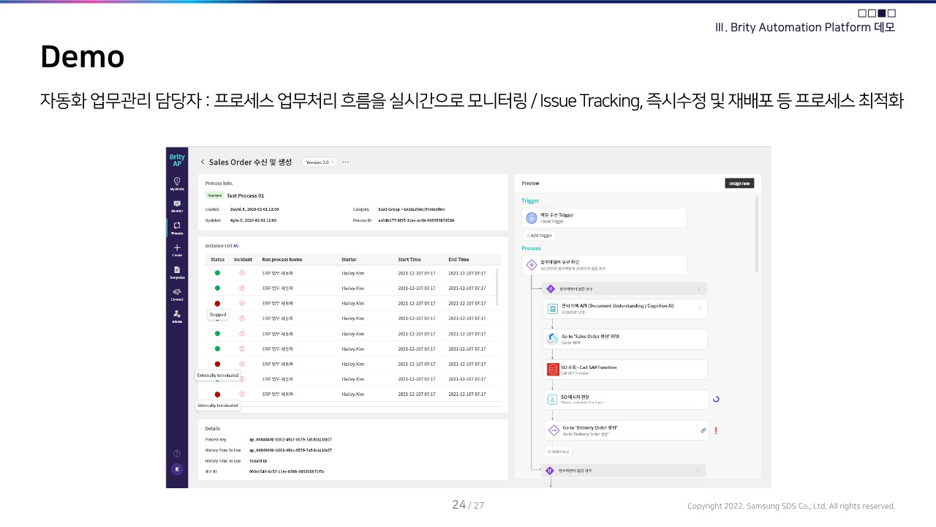Select the Process icon in the sidebar

tap(176, 228)
